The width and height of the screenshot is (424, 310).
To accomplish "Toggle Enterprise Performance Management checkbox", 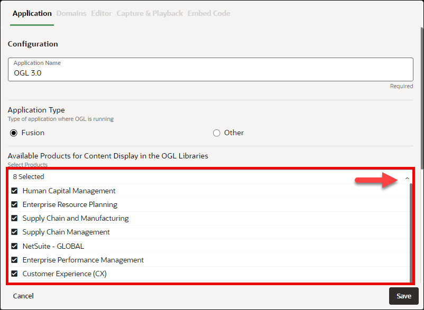I will (x=14, y=260).
